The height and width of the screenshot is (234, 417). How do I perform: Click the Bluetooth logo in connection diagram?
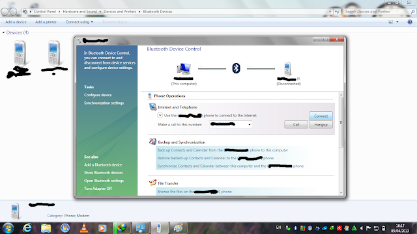236,68
